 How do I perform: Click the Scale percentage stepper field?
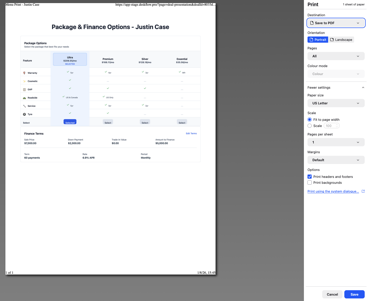(x=331, y=126)
